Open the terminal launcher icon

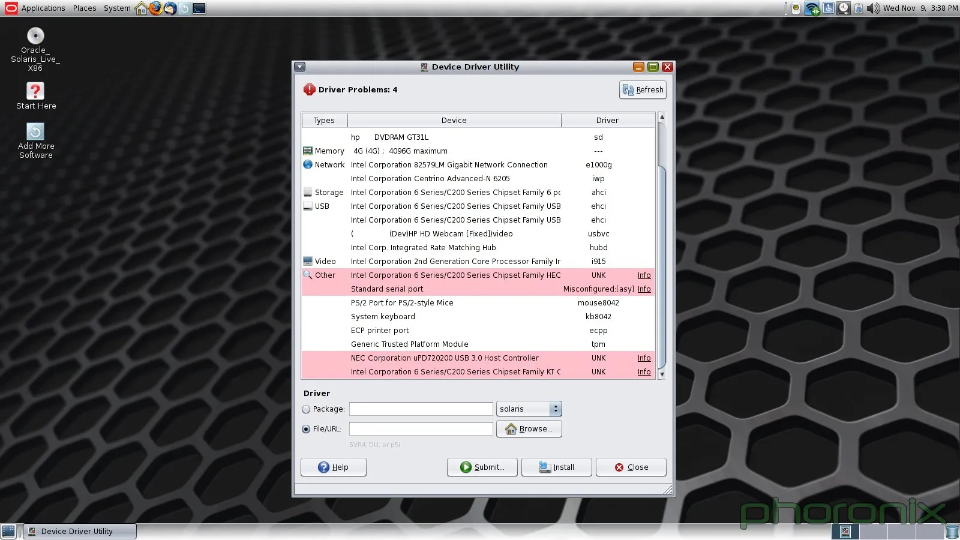click(x=199, y=8)
